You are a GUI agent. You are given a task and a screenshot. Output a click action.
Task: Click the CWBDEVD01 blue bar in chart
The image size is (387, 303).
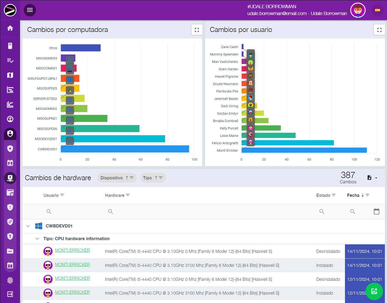(x=125, y=149)
